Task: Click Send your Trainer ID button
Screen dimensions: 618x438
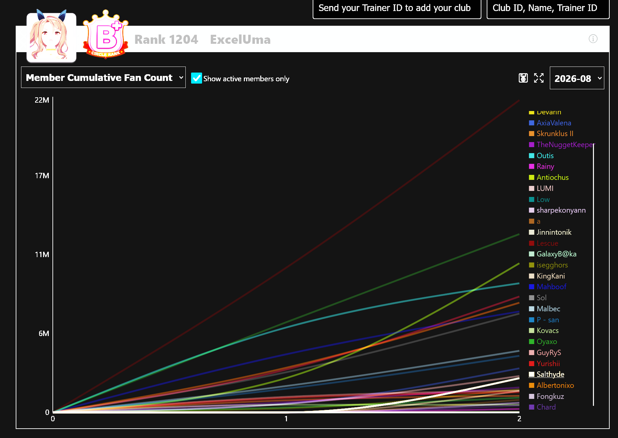Action: pos(397,8)
